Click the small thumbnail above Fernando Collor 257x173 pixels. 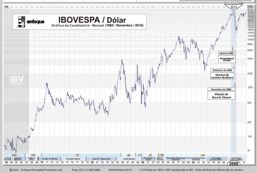coord(150,155)
